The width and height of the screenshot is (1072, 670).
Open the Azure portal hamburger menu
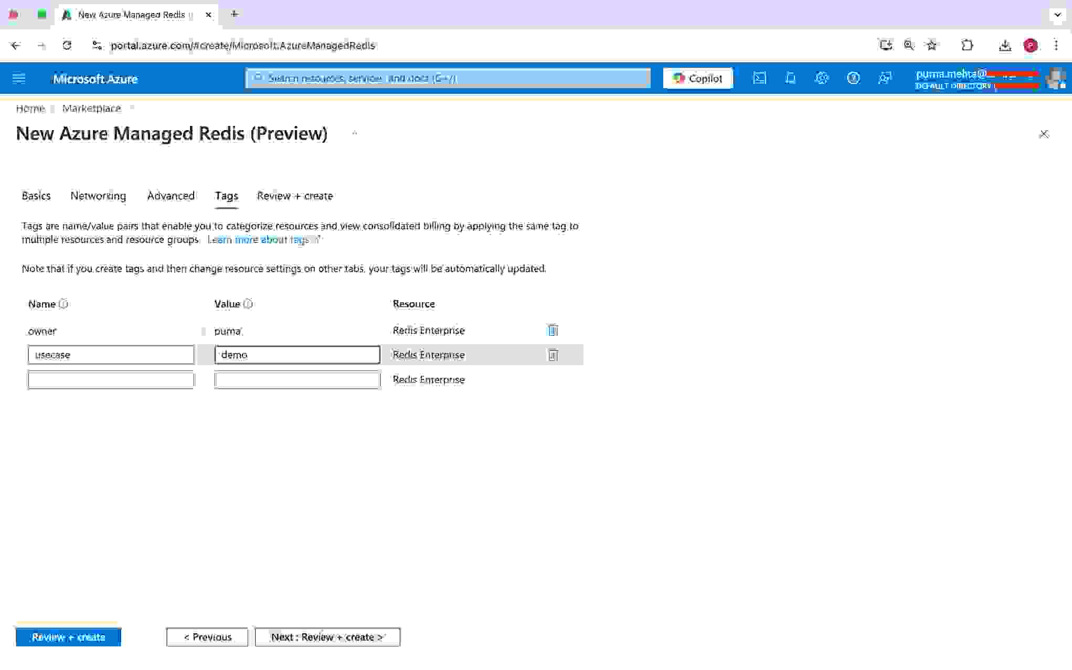click(19, 79)
